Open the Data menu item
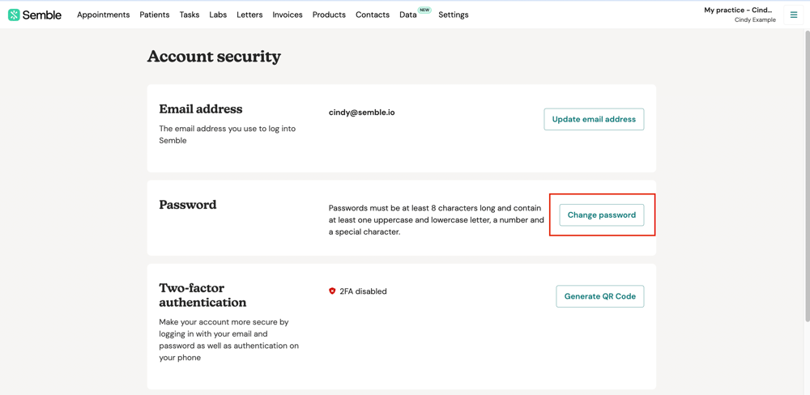Screen dimensions: 810x395 pos(407,15)
